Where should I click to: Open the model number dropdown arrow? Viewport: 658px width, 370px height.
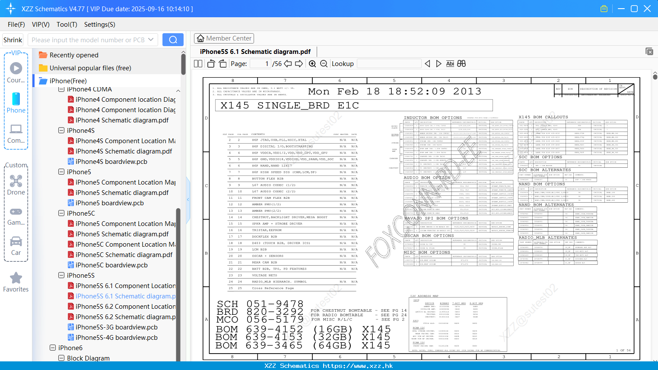pyautogui.click(x=151, y=40)
